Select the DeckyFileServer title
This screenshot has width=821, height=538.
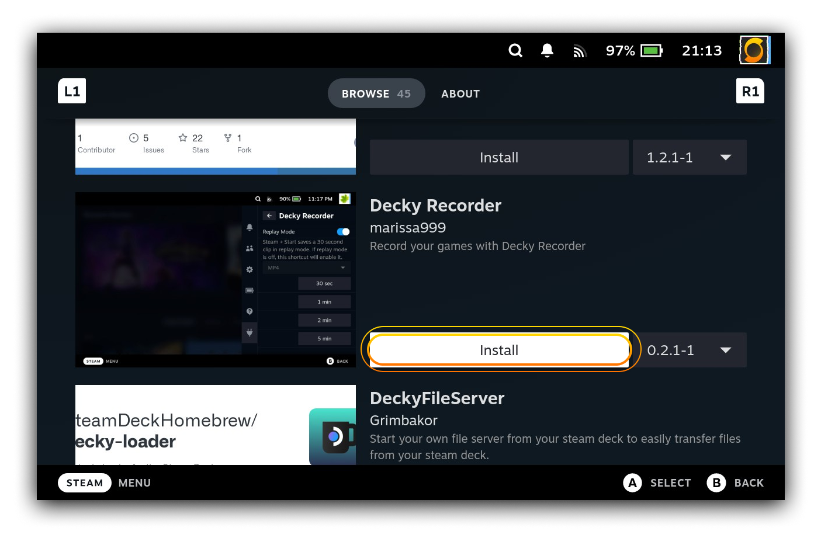coord(437,398)
